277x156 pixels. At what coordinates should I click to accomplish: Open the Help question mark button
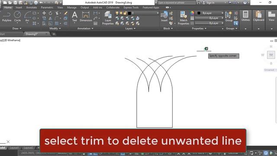245,3
